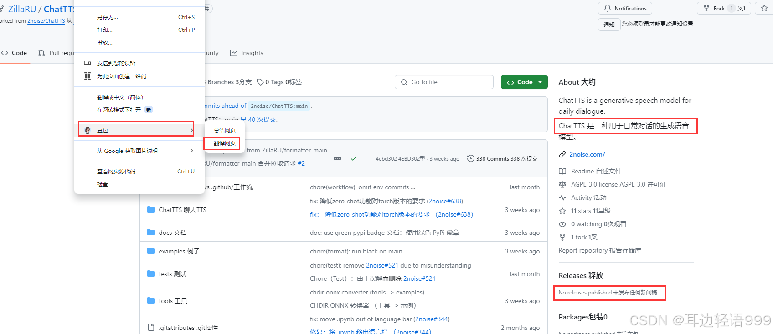Screen dimensions: 773x334
Task: Open the examples folder name
Action: [x=179, y=251]
